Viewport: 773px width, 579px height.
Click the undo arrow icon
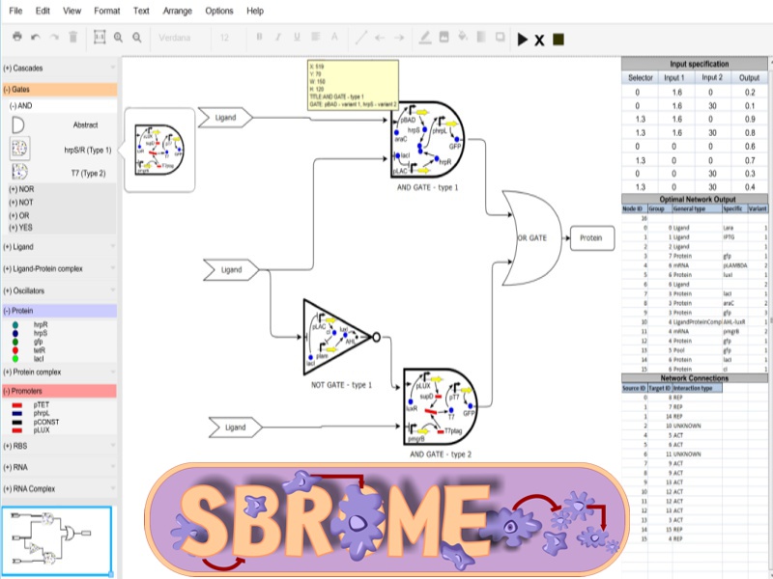pyautogui.click(x=36, y=38)
